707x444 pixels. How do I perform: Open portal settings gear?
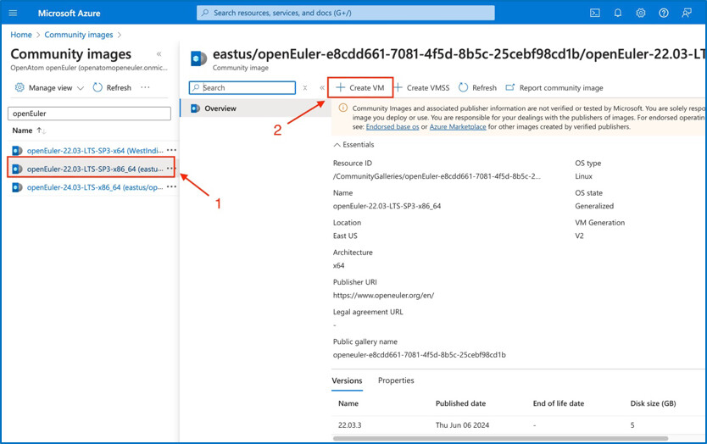pos(641,13)
